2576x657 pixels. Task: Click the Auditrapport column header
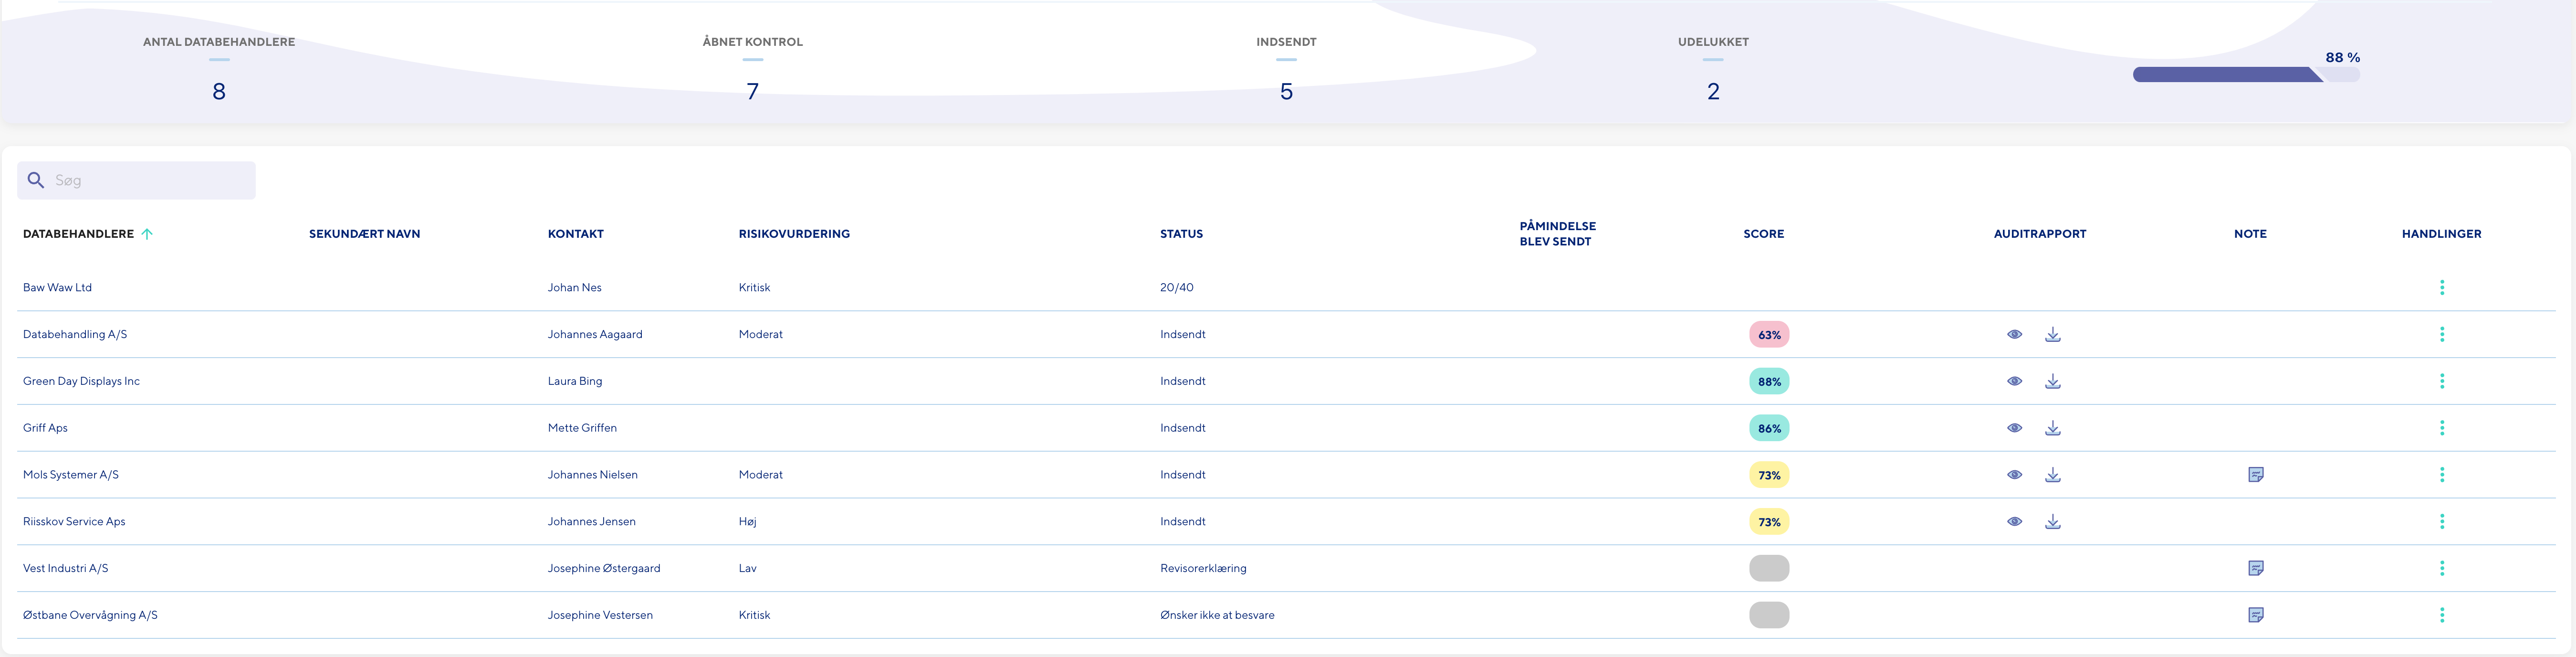point(2039,234)
